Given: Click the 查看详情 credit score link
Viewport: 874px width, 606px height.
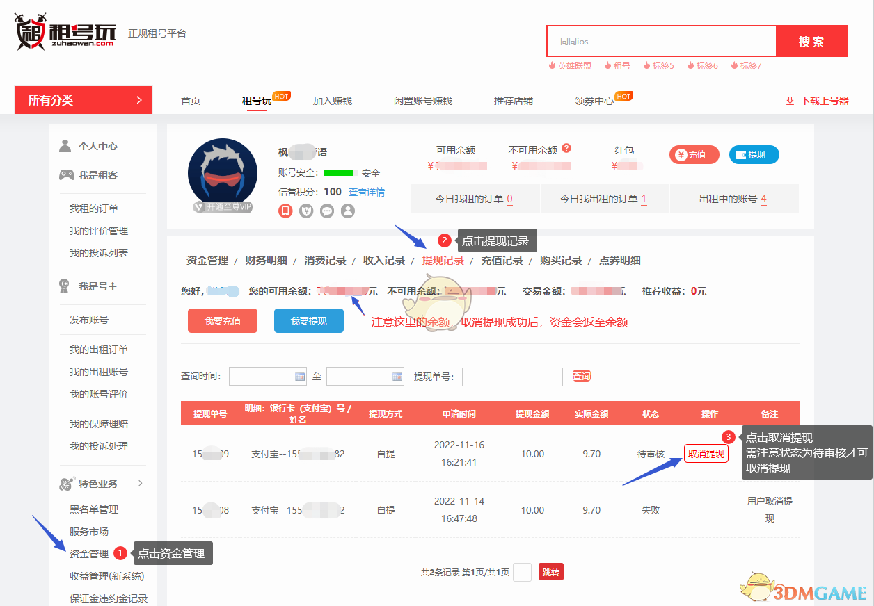Looking at the screenshot, I should [367, 192].
